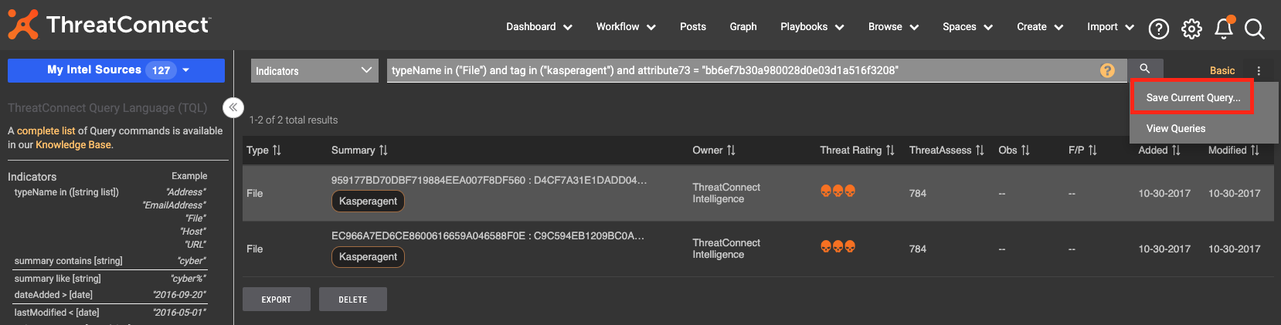Click the DELETE button
The image size is (1281, 325).
coord(352,300)
